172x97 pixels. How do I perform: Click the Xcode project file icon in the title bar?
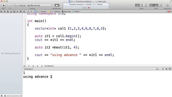coord(69,1)
